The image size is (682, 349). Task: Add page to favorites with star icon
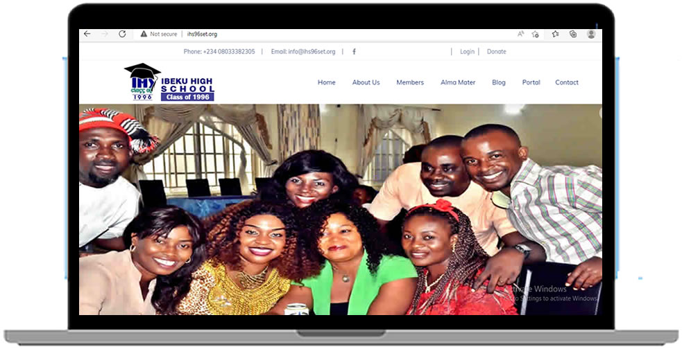point(536,34)
